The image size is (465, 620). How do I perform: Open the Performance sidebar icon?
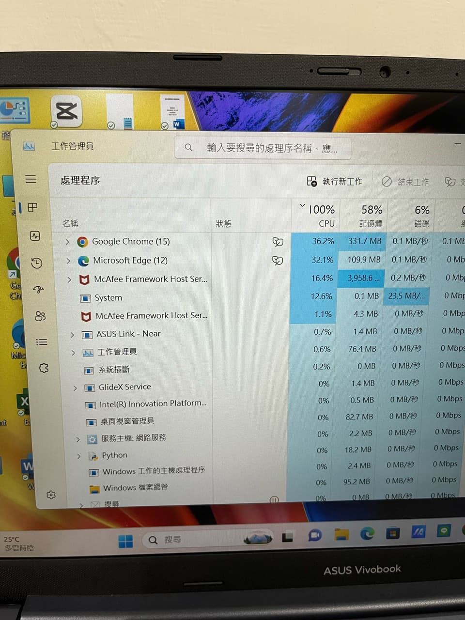pyautogui.click(x=35, y=236)
